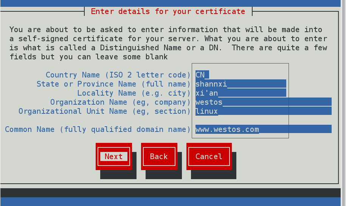This screenshot has width=346, height=206.
Task: Select the State or Province field containing shannxi
Action: [241, 84]
